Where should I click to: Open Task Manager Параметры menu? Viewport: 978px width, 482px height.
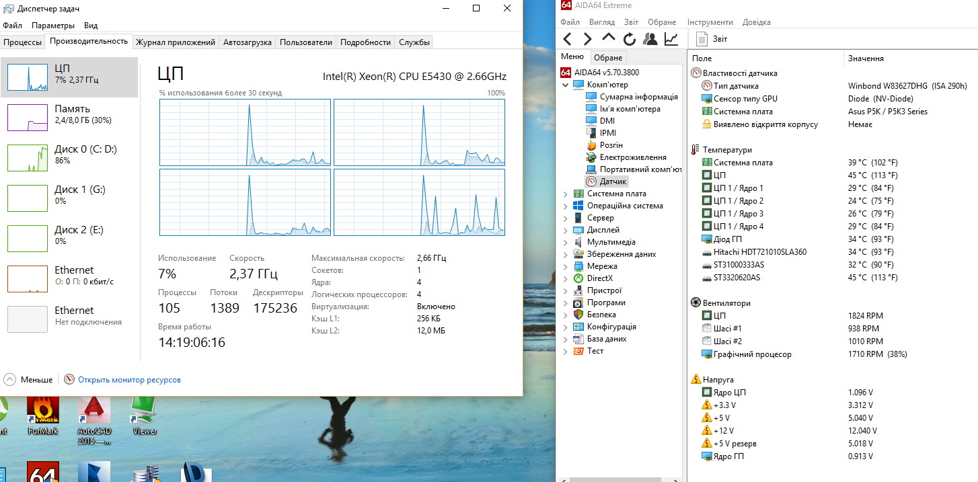(53, 25)
